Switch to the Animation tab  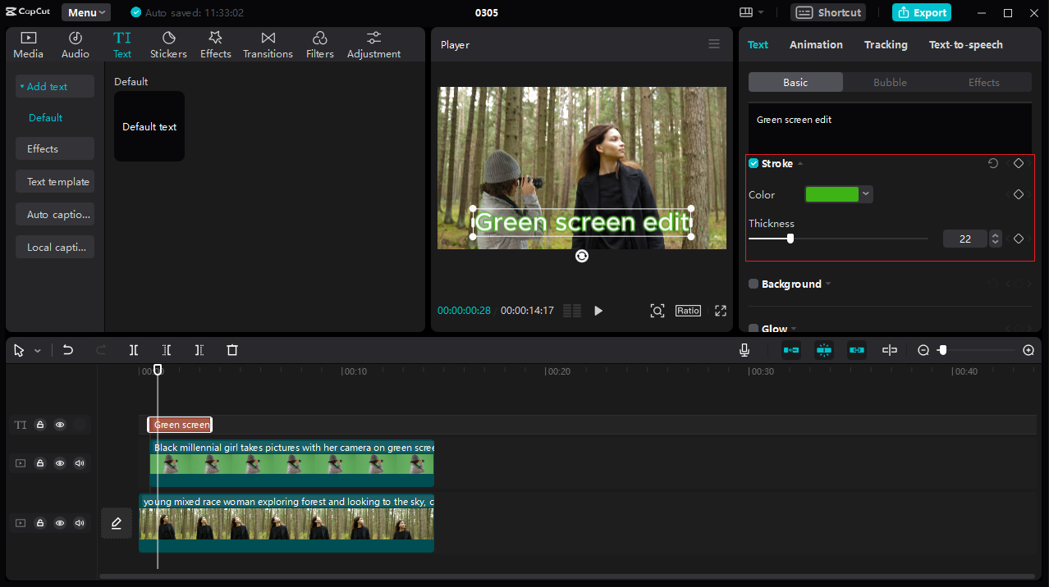pos(816,45)
